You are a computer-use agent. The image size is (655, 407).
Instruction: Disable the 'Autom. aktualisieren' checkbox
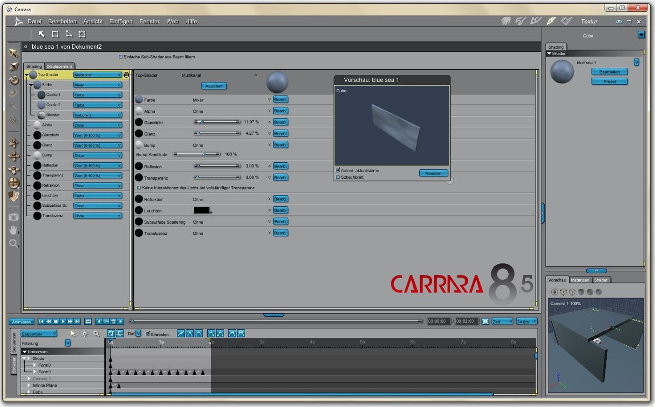pyautogui.click(x=338, y=170)
